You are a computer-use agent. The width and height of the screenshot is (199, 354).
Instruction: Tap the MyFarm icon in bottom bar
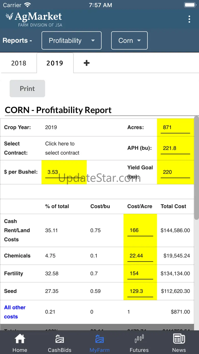(x=99, y=339)
